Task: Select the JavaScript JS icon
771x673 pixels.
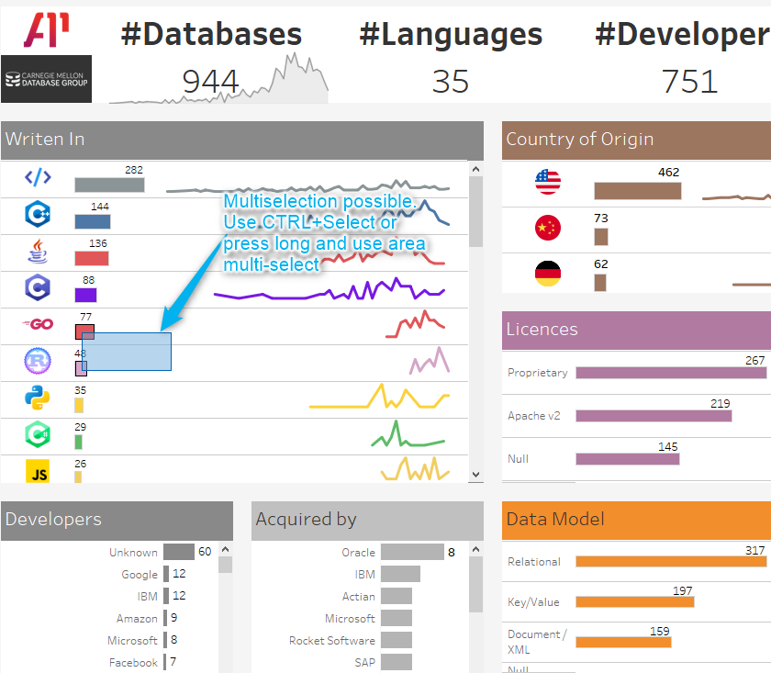Action: pos(38,471)
